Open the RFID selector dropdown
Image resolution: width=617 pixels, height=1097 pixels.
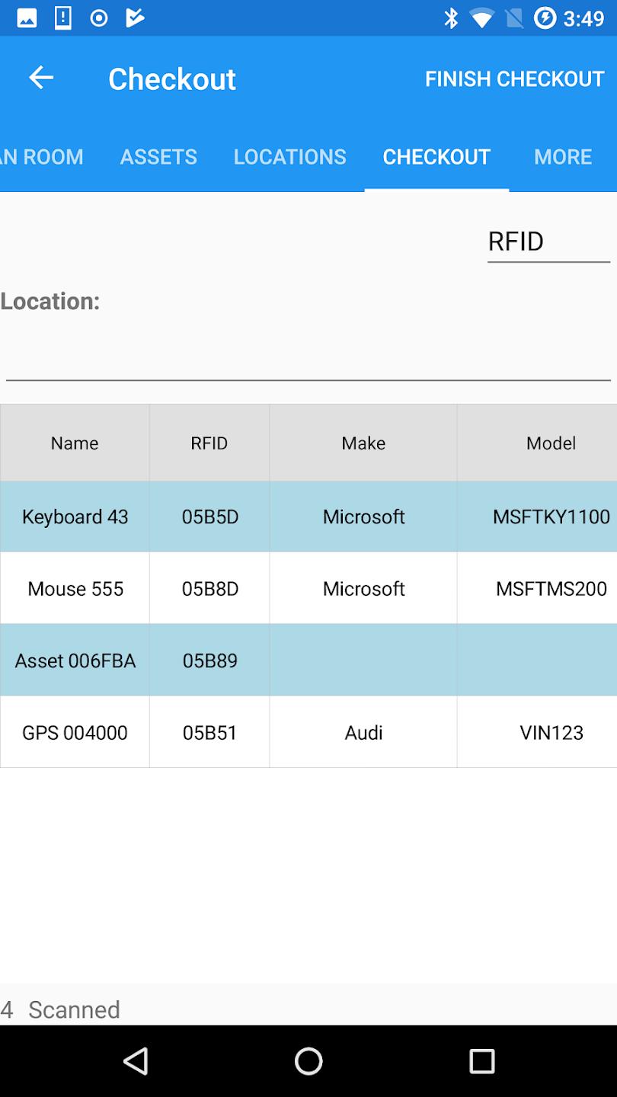(548, 242)
